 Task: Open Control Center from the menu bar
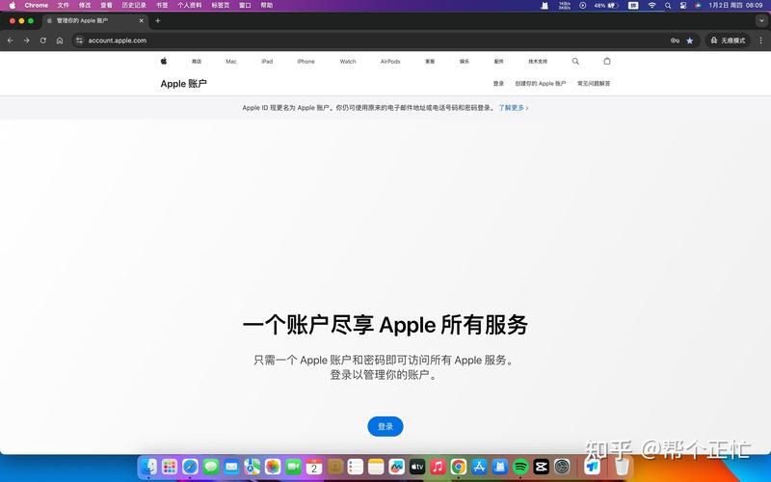pyautogui.click(x=683, y=6)
